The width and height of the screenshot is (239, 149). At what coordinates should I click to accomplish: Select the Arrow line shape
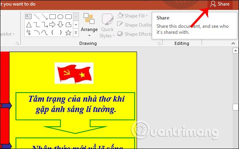click(x=45, y=17)
